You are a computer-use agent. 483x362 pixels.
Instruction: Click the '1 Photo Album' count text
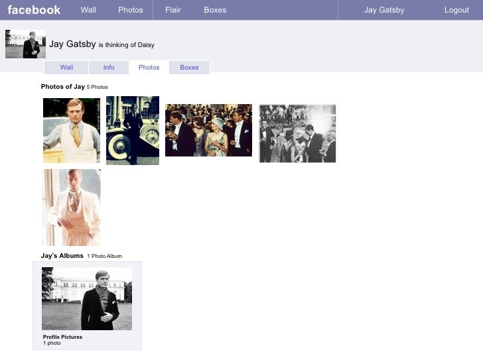[105, 256]
